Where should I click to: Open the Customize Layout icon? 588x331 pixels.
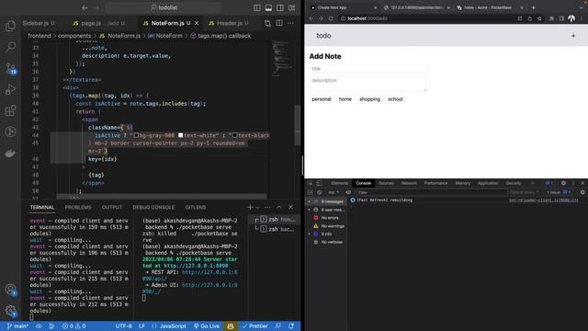click(x=292, y=8)
